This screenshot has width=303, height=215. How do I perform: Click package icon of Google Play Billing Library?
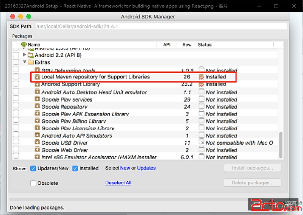pos(37,120)
